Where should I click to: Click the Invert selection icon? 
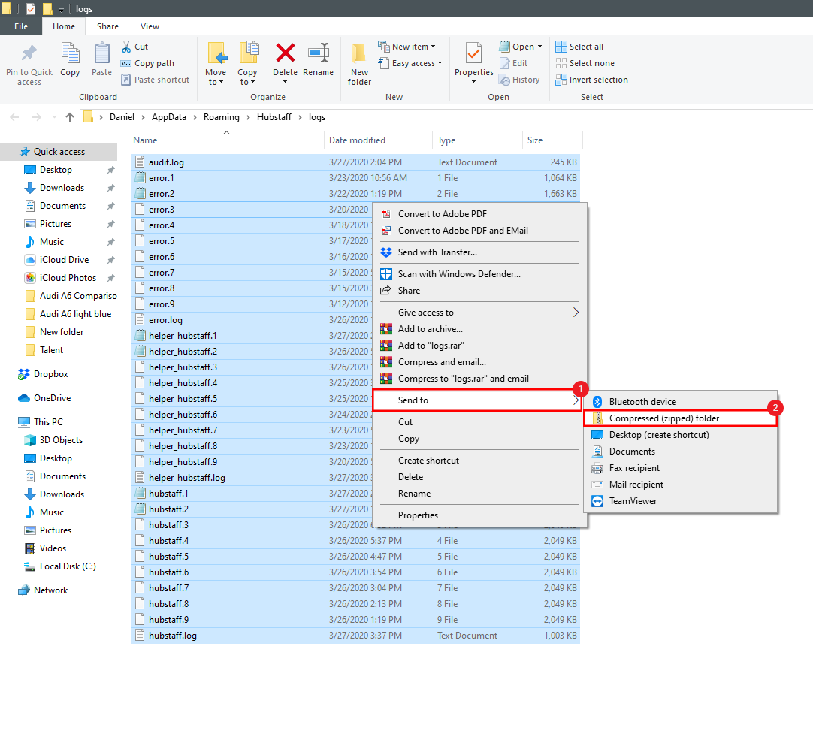click(561, 80)
